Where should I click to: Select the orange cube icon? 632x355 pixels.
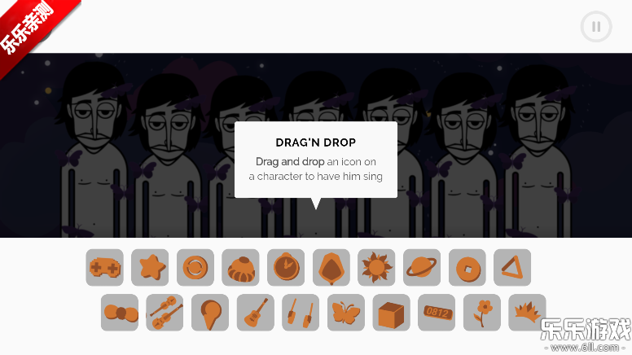point(392,313)
